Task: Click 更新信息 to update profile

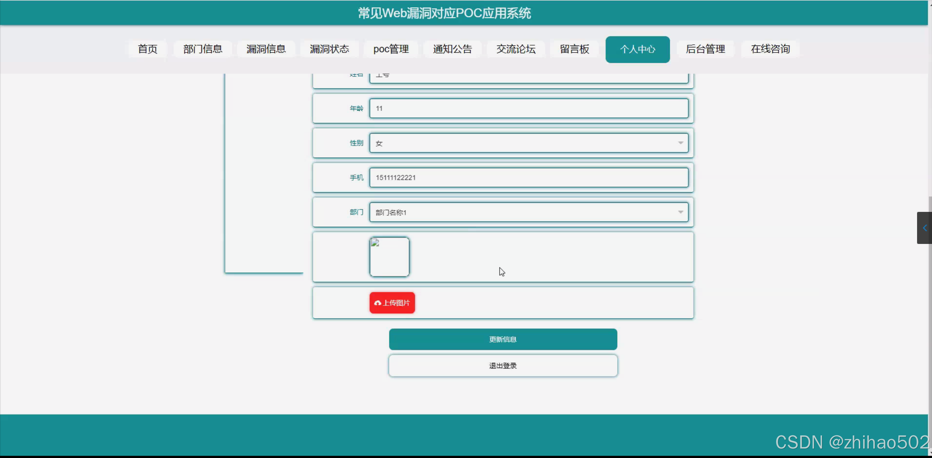Action: pyautogui.click(x=503, y=339)
